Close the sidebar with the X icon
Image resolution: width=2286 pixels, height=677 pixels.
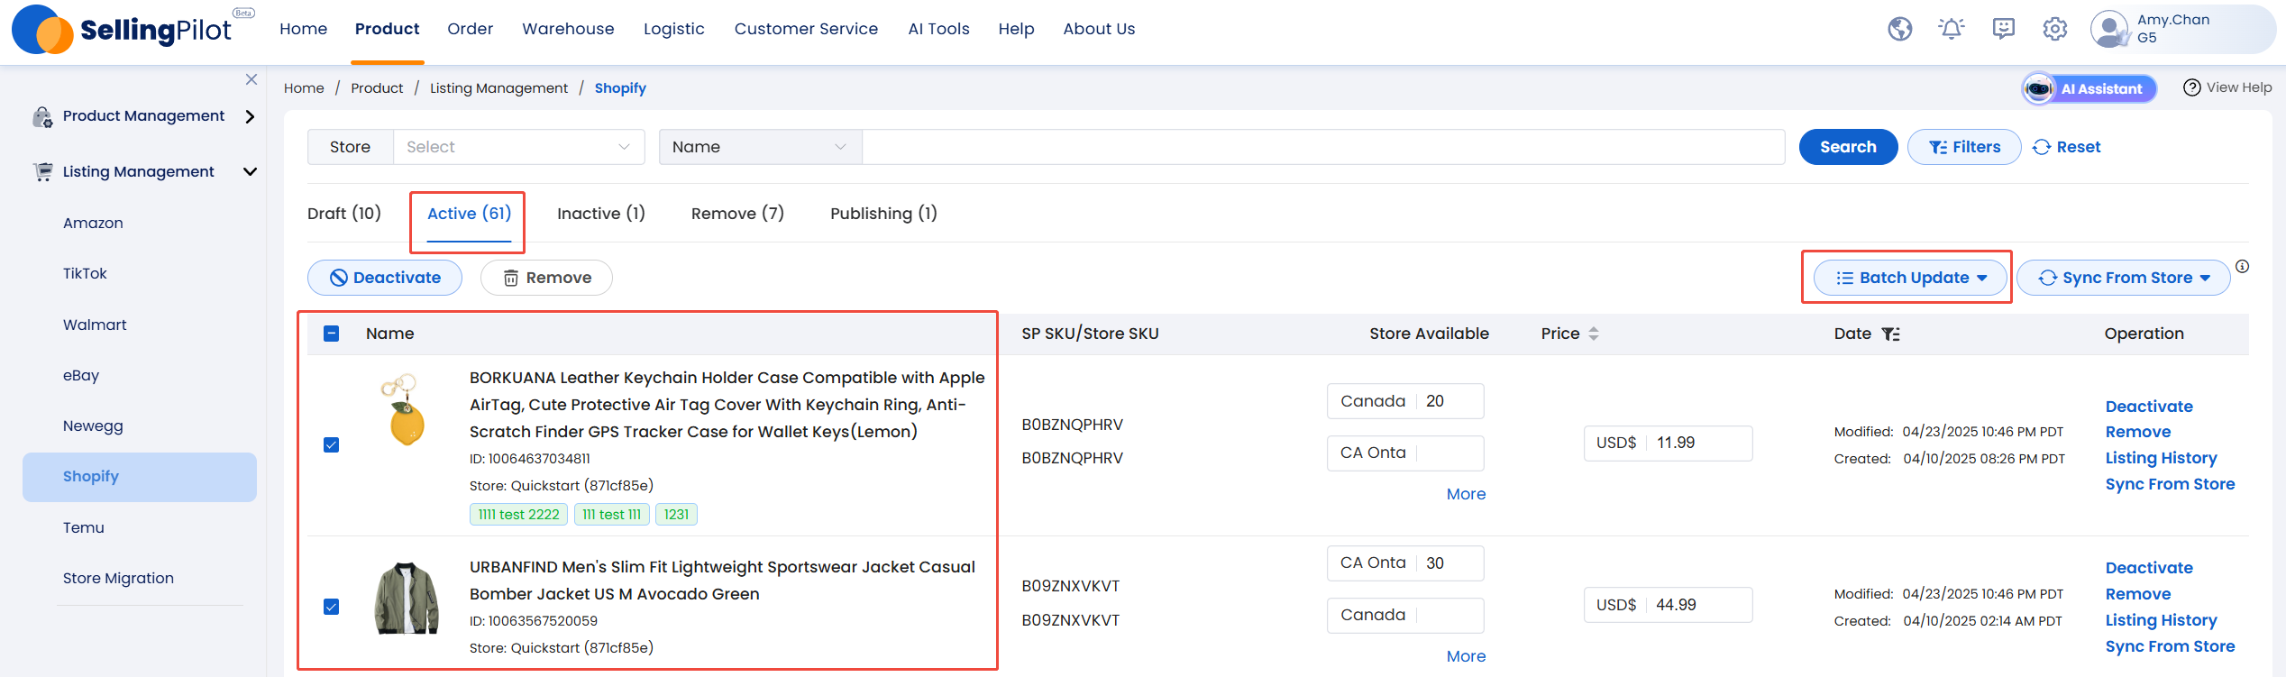(251, 79)
